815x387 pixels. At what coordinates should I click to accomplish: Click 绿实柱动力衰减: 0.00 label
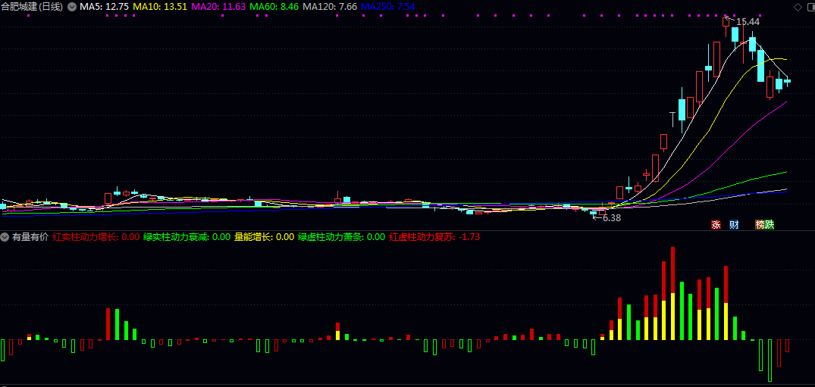point(187,237)
